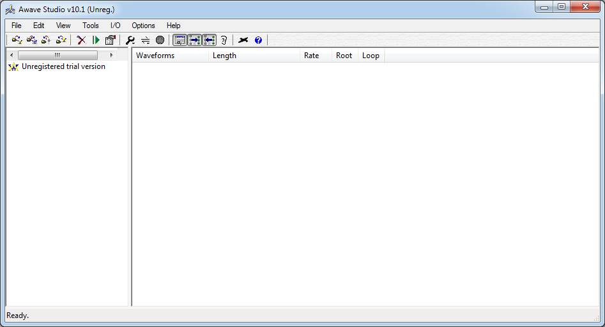Close the Awave Studio window
605x327 pixels.
pos(585,6)
